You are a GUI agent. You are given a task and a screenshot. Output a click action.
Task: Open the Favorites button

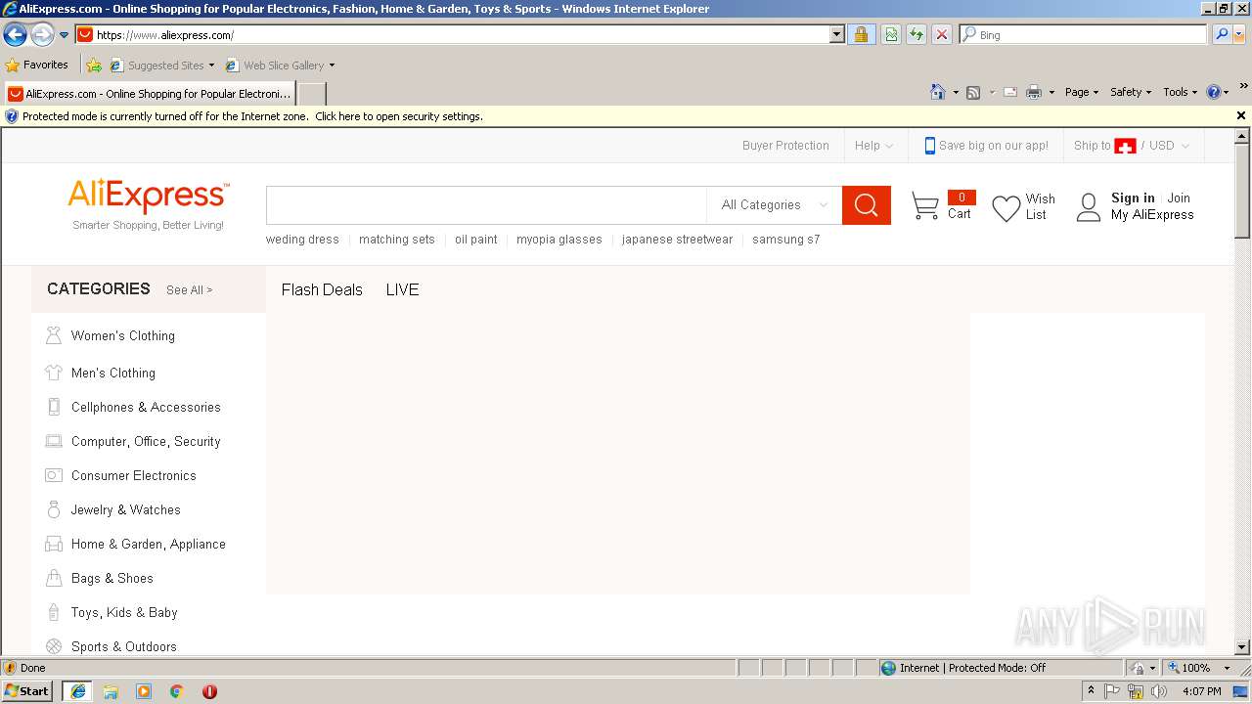(x=37, y=66)
